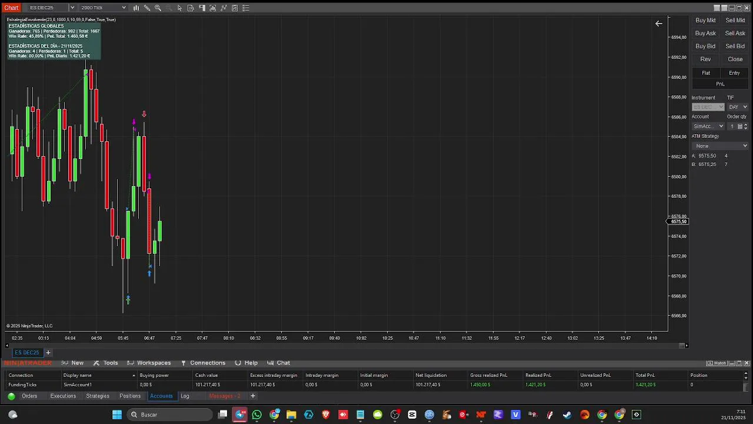Click the left arrow at chart top-right
Screen dimensions: 753x424
click(x=659, y=24)
